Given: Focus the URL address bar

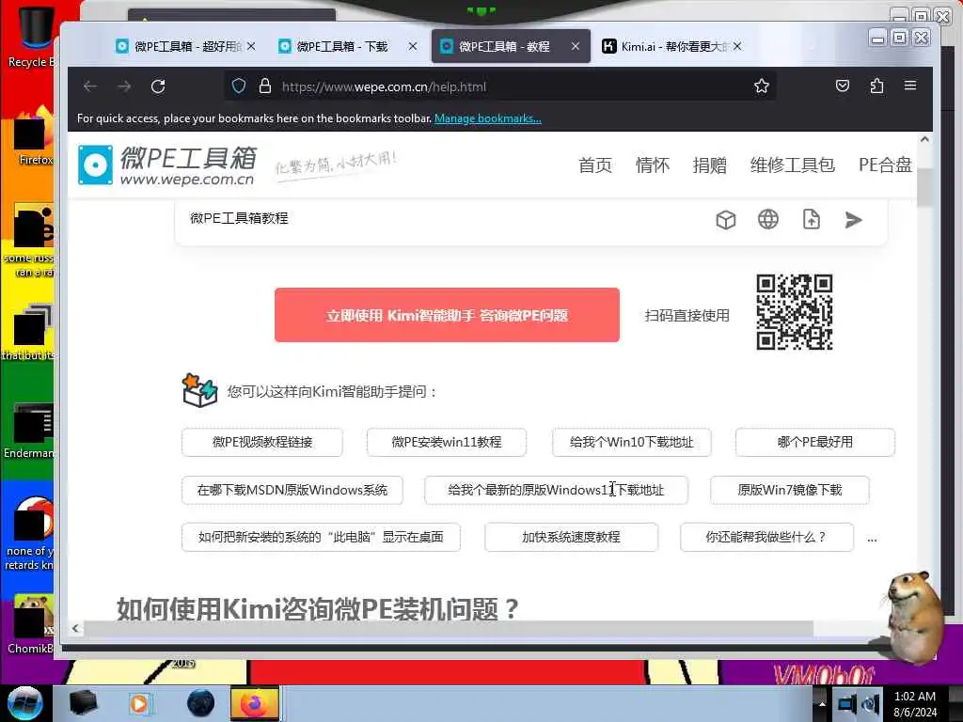Looking at the screenshot, I should point(500,86).
